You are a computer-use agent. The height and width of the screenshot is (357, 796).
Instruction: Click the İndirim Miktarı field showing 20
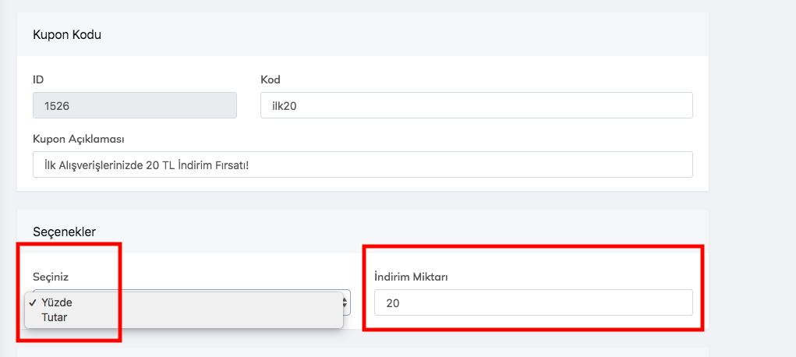coord(532,302)
